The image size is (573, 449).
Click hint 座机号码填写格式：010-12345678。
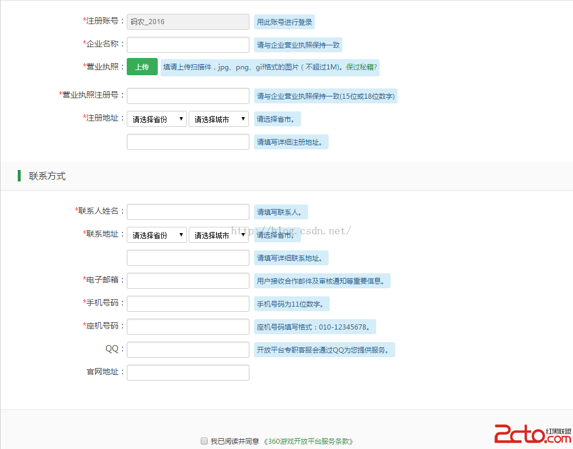point(315,327)
